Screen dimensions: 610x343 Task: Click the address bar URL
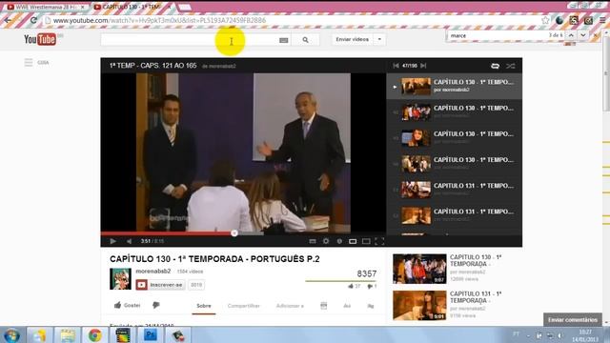click(159, 20)
